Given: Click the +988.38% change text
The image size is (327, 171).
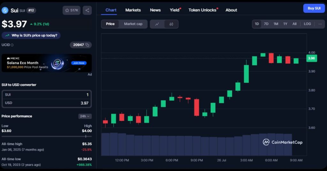Looking at the screenshot, I should click(x=84, y=165).
